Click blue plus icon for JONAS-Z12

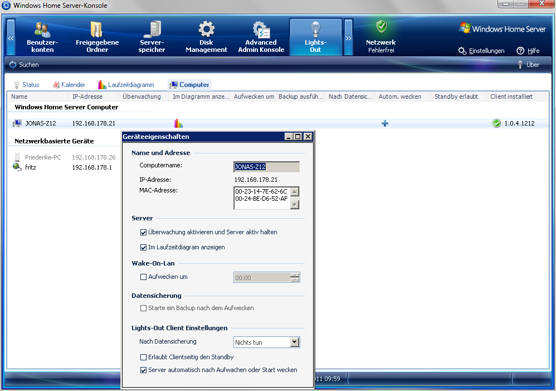click(x=385, y=123)
